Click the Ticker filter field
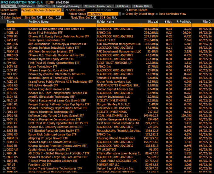The width and height of the screenshot is (214, 174). (x=17, y=25)
